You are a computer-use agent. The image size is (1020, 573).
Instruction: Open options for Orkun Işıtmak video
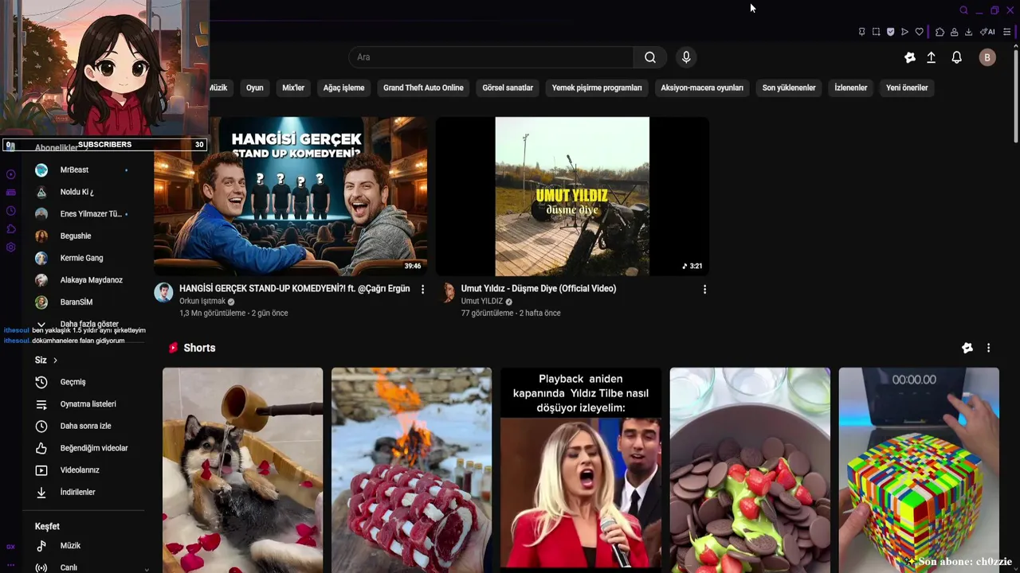(x=422, y=290)
